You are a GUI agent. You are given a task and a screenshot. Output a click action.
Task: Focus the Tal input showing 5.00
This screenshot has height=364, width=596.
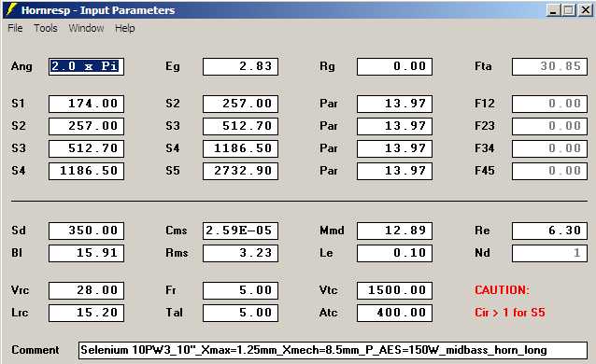(240, 313)
